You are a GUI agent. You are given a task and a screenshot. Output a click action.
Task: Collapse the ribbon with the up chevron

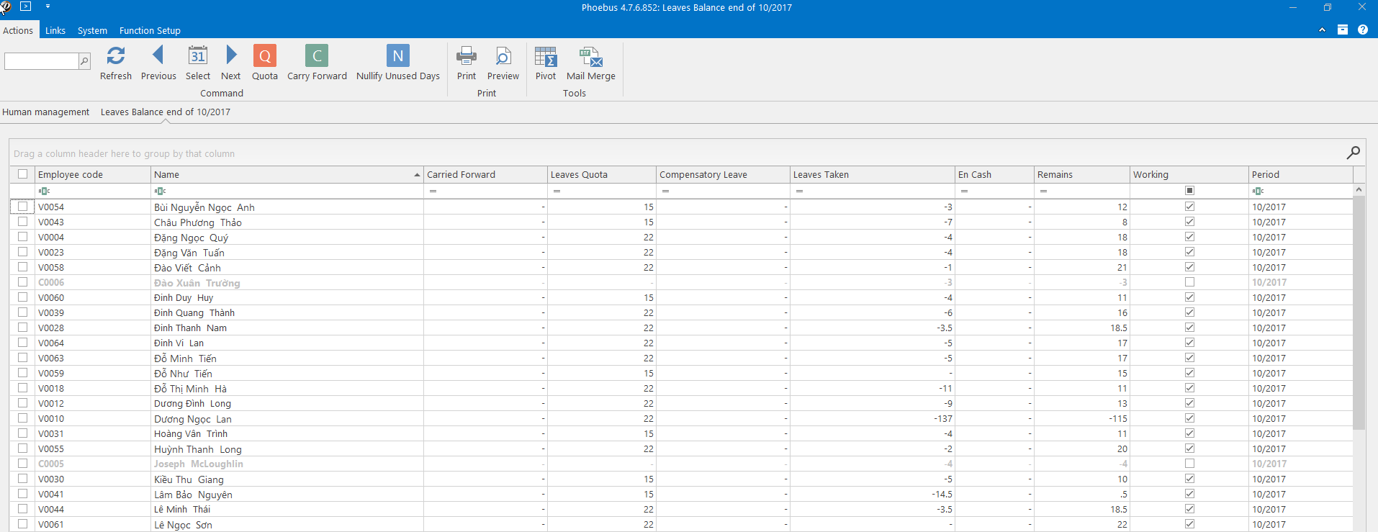(x=1322, y=30)
